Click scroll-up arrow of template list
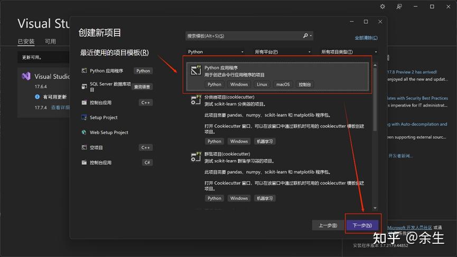Image resolution: width=457 pixels, height=257 pixels. tap(375, 65)
